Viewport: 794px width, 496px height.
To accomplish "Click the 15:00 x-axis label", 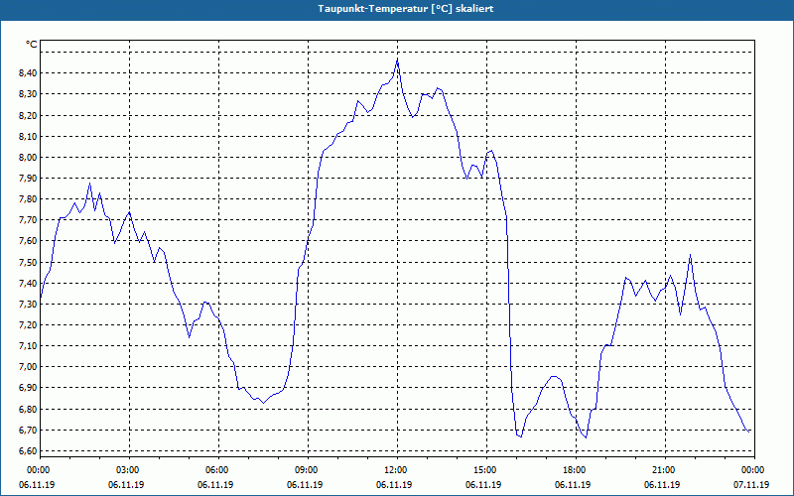I will coord(486,470).
